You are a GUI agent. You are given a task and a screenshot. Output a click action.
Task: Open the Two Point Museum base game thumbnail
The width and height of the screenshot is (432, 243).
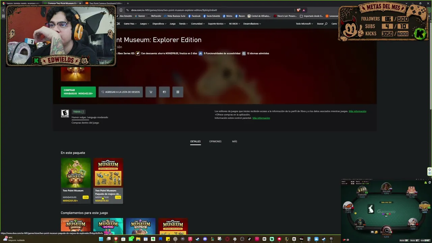pyautogui.click(x=76, y=173)
